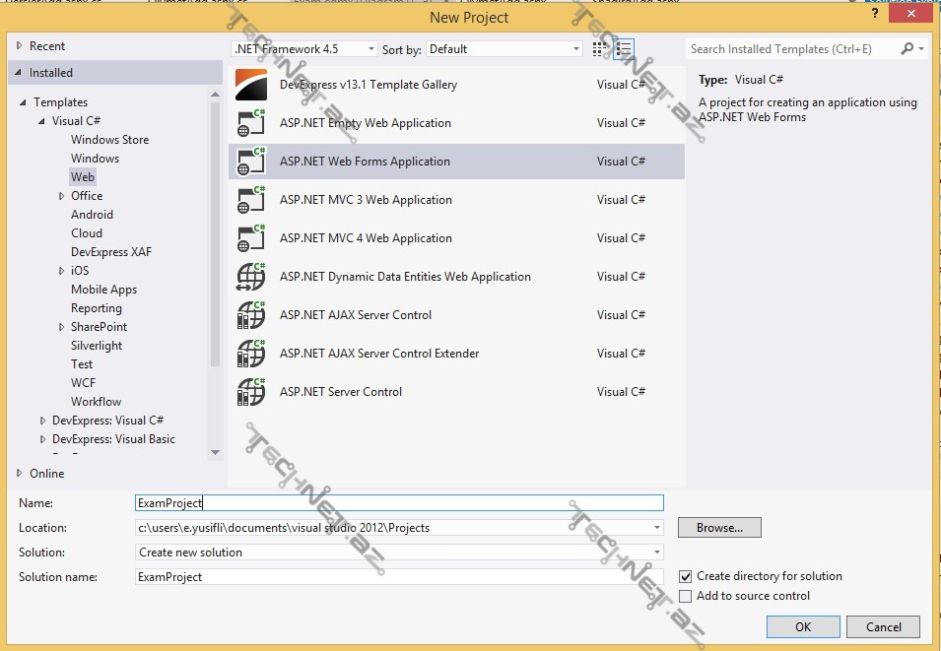Image resolution: width=941 pixels, height=651 pixels.
Task: Select Silverlight in the template tree
Action: point(97,346)
